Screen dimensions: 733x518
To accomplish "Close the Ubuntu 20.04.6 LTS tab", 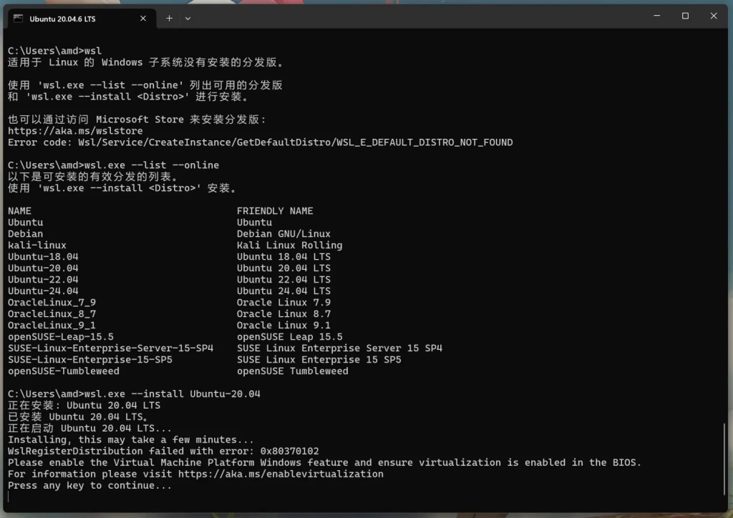I will tap(143, 19).
